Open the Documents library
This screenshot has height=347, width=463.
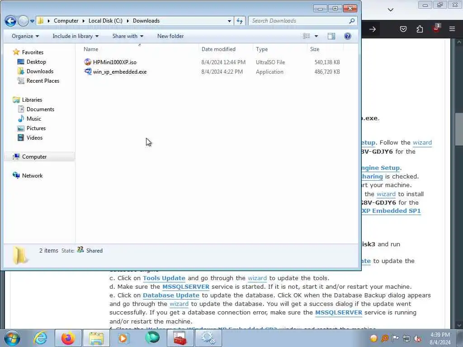(40, 109)
